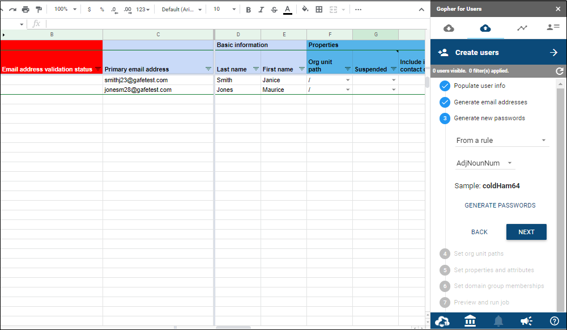Image resolution: width=567 pixels, height=330 pixels.
Task: Open the megaphone announcements icon
Action: (x=526, y=321)
